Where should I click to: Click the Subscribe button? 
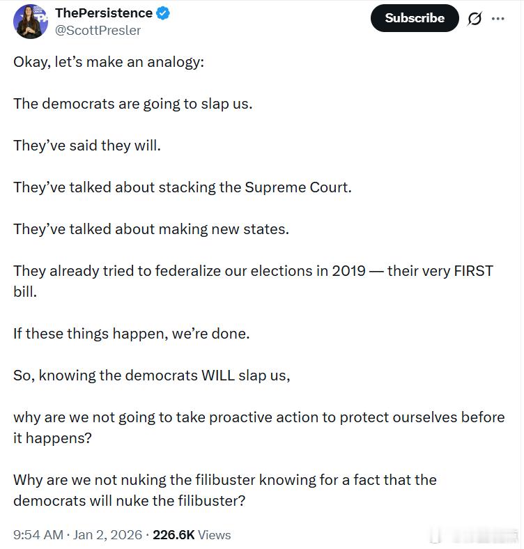(x=415, y=18)
